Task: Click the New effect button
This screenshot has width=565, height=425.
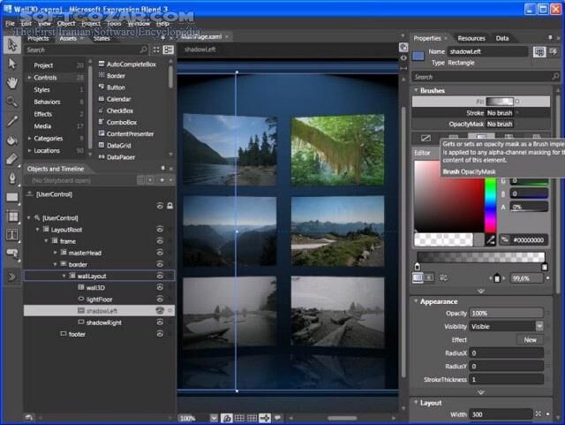Action: pos(530,339)
